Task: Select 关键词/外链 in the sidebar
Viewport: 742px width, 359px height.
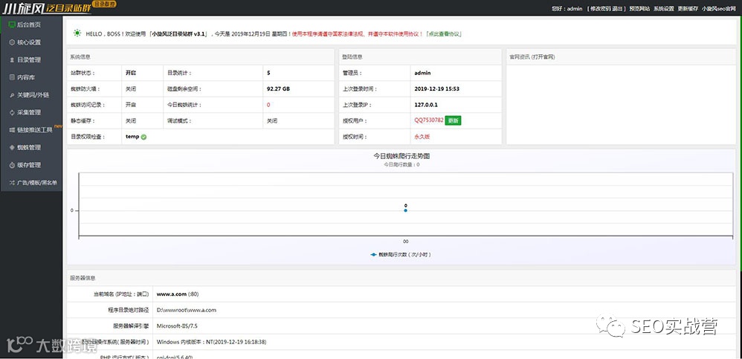Action: pyautogui.click(x=30, y=94)
